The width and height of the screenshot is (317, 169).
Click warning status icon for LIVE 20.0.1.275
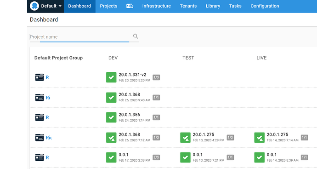tap(260, 137)
